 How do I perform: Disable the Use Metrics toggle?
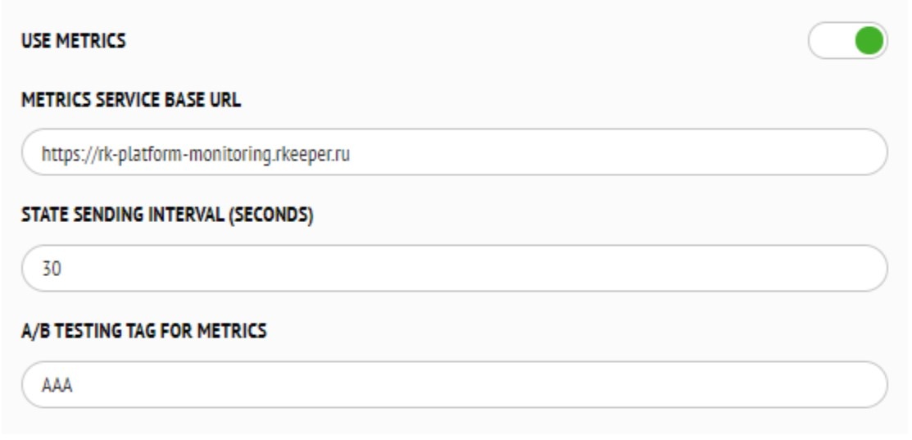[847, 40]
